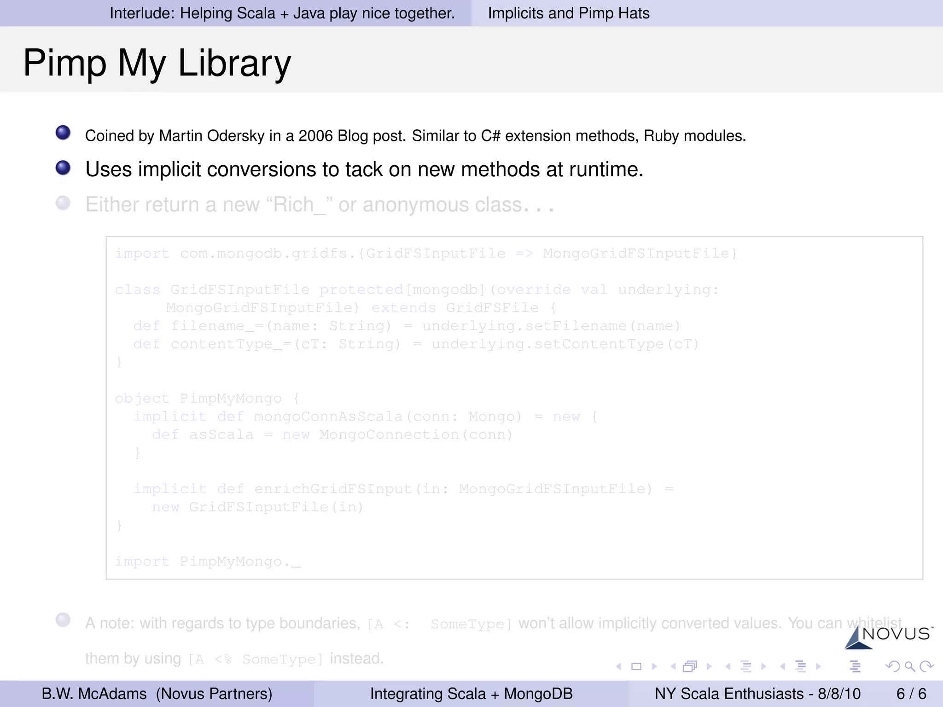This screenshot has width=943, height=707.
Task: Click the go-back curved arrow icon
Action: (x=893, y=666)
